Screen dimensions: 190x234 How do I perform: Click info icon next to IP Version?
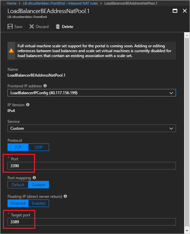(x=28, y=105)
